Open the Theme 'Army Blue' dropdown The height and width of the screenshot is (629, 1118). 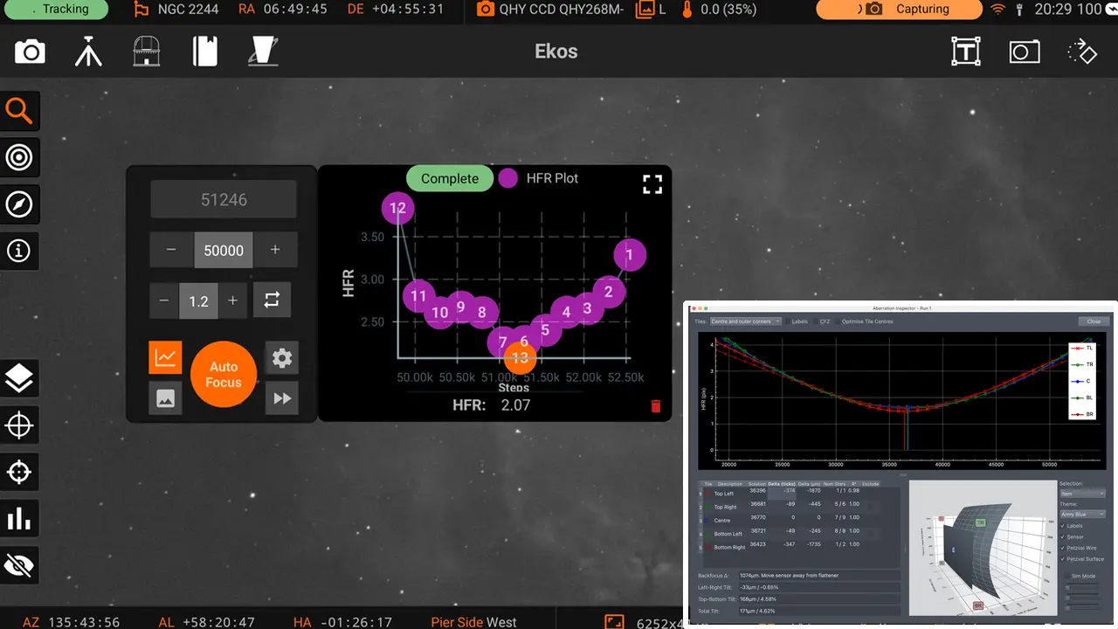click(1082, 515)
